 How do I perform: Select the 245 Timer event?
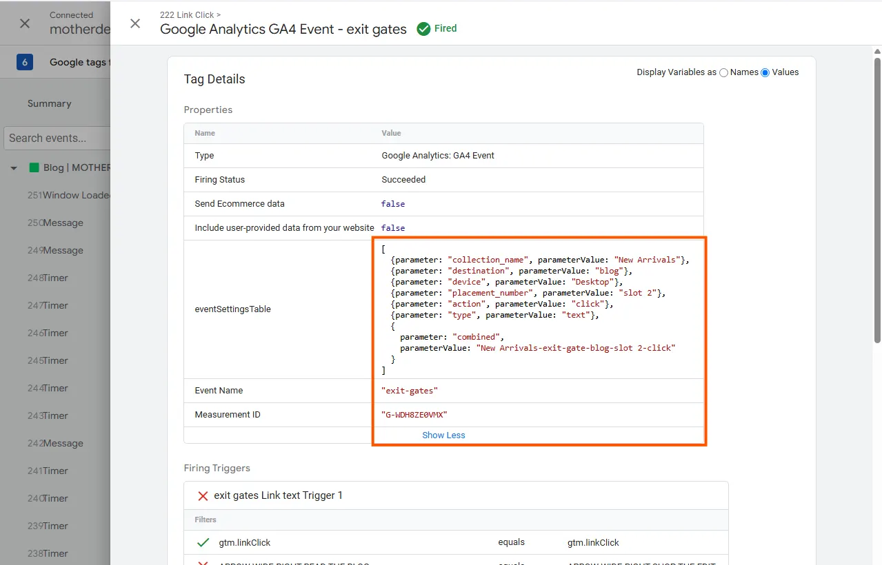tap(48, 360)
